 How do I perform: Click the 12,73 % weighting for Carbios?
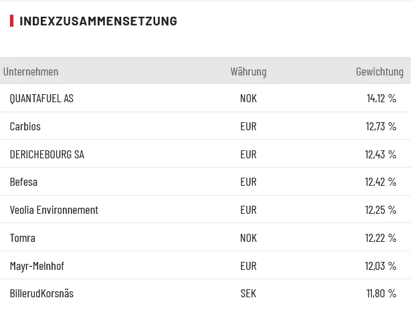pyautogui.click(x=381, y=126)
